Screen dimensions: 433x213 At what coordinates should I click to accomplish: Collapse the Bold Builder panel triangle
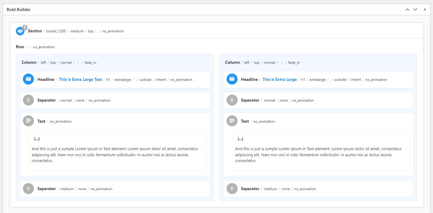pos(425,9)
